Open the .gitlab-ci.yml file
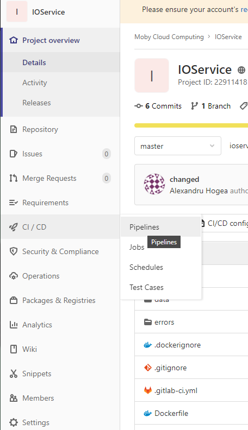 click(x=176, y=390)
